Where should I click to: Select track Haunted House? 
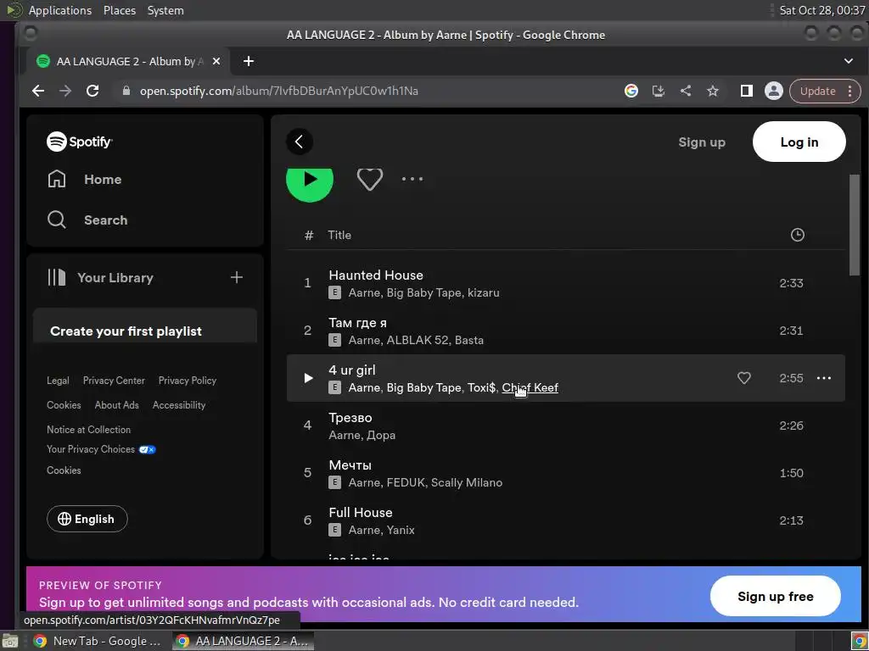click(x=565, y=283)
